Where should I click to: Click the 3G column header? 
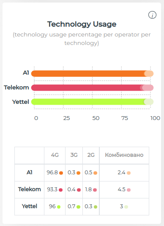click(x=74, y=155)
